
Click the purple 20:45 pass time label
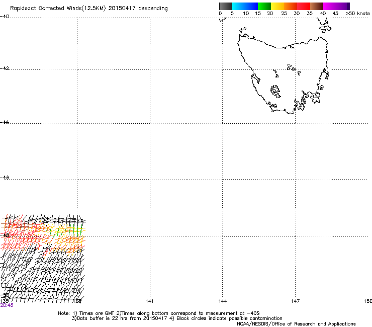(x=7, y=305)
